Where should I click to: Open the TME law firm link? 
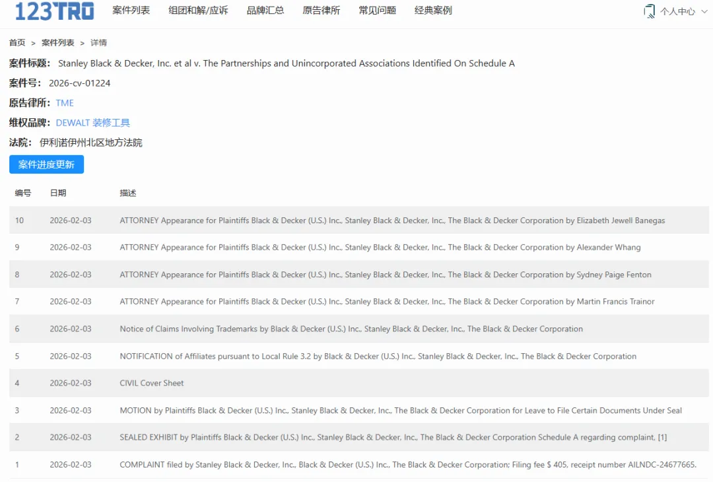tap(65, 103)
